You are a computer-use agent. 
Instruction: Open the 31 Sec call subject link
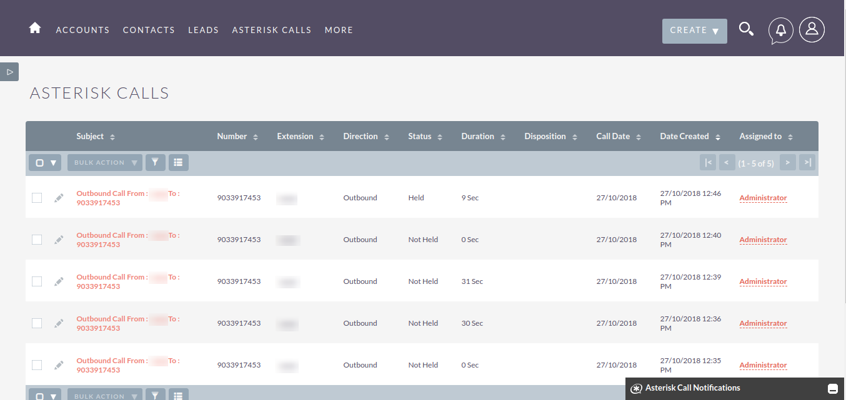(128, 281)
